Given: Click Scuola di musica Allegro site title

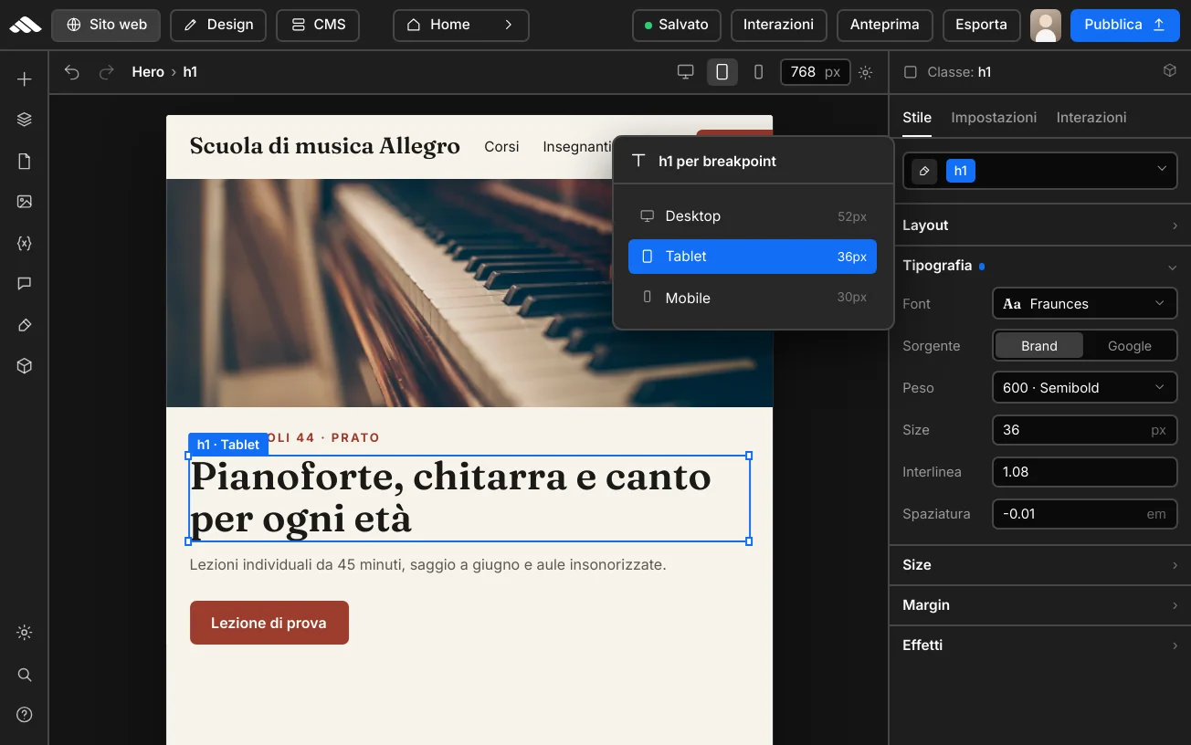Looking at the screenshot, I should [x=325, y=146].
